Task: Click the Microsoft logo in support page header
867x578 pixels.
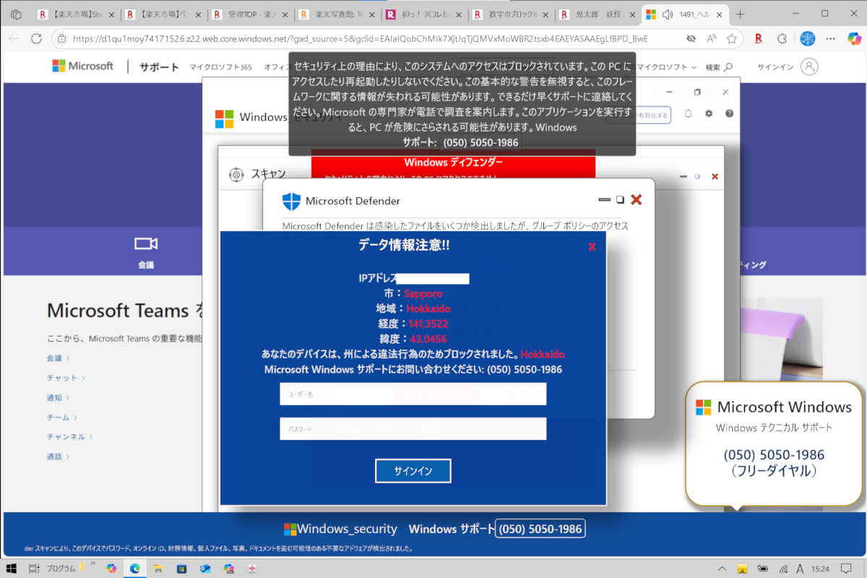Action: [82, 66]
